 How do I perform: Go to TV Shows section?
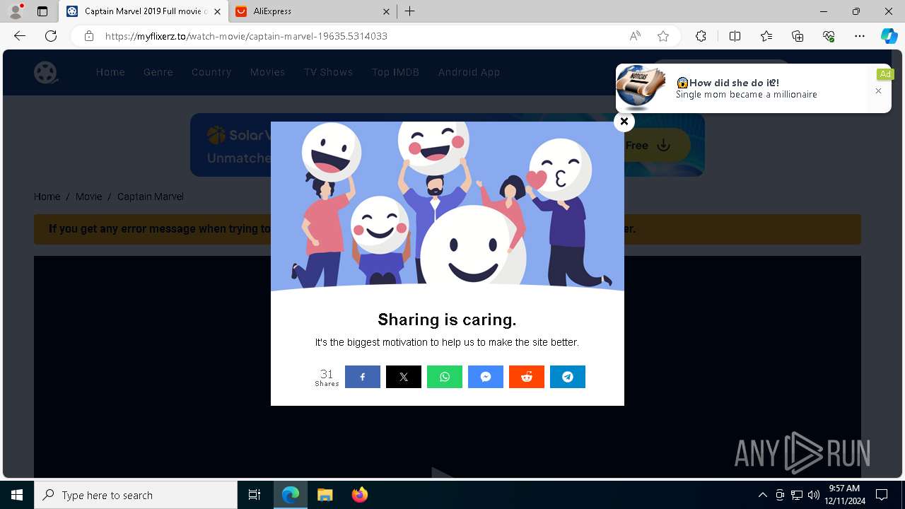pyautogui.click(x=328, y=72)
